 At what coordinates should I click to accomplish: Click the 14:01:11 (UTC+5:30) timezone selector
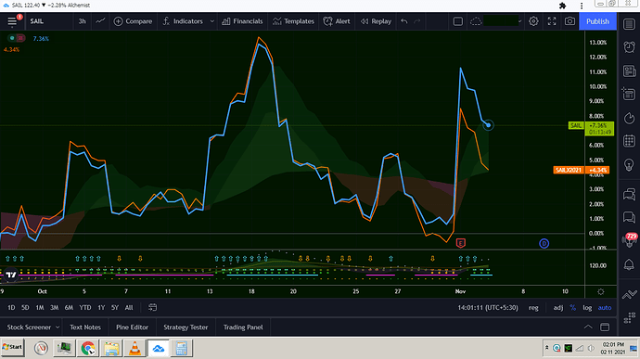(488, 308)
